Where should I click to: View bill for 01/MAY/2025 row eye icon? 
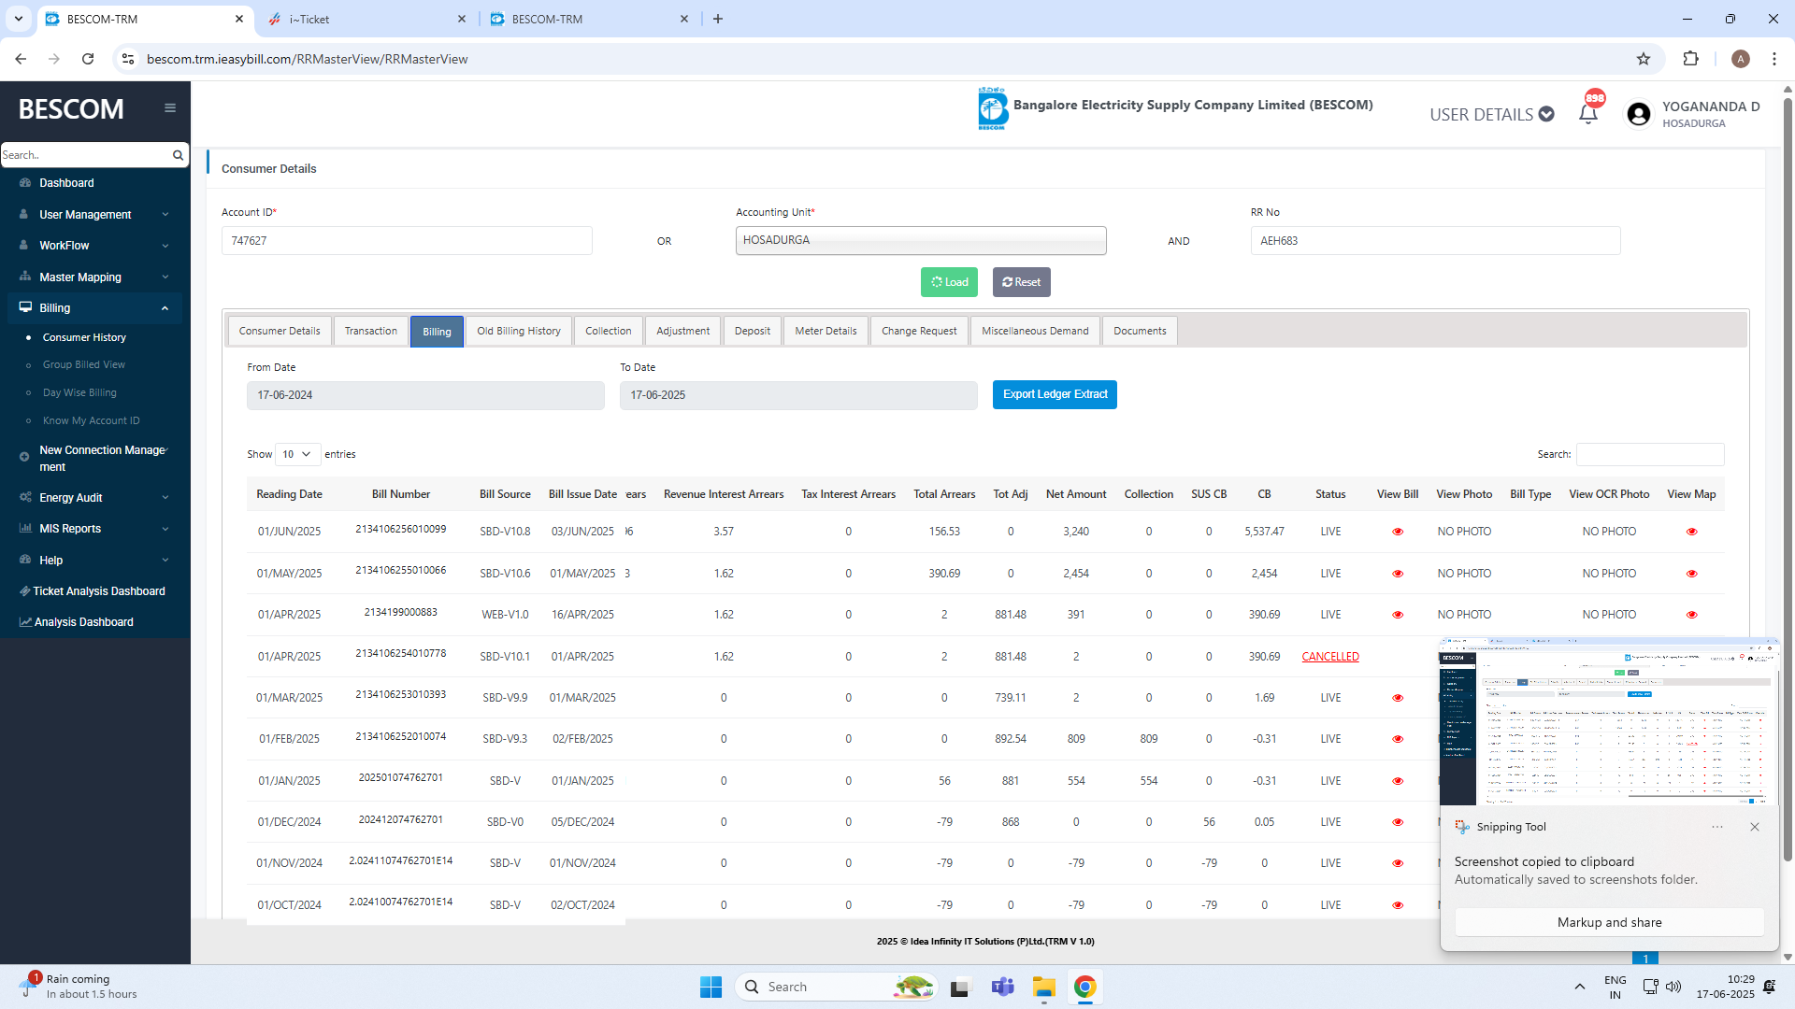tap(1398, 574)
